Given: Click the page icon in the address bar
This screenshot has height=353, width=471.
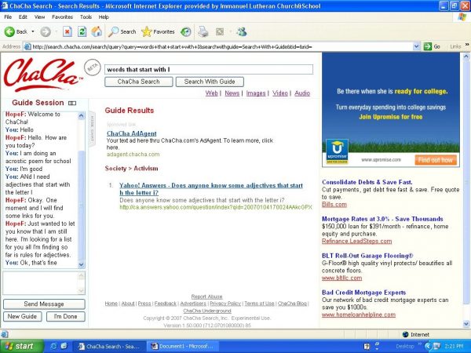Looking at the screenshot, I should point(27,46).
